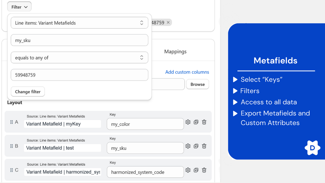325x183 pixels.
Task: Switch to the Mappings tab
Action: (175, 52)
